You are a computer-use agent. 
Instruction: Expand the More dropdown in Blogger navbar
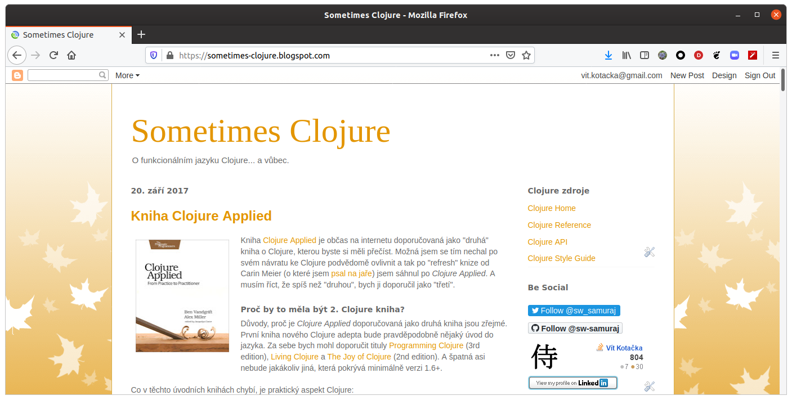coord(127,75)
